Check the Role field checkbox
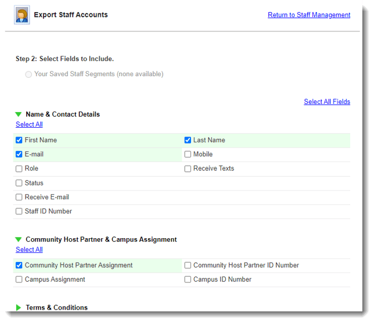The image size is (374, 323). (x=19, y=168)
